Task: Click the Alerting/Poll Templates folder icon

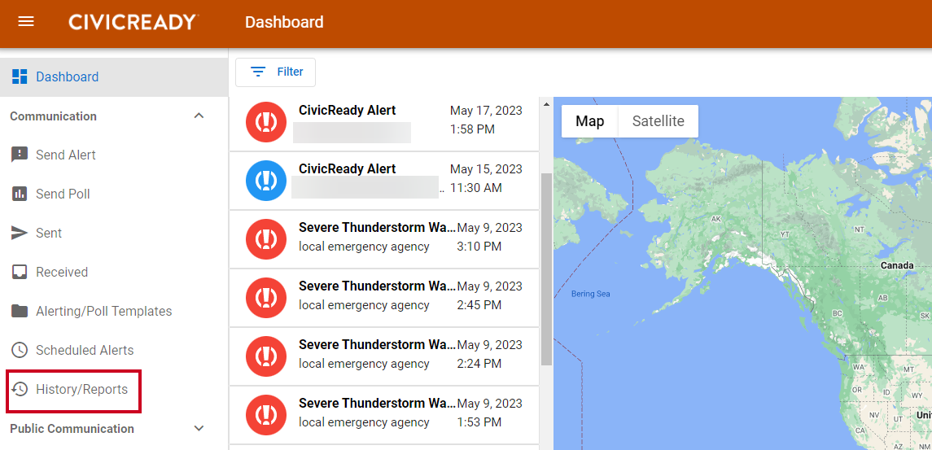Action: (20, 311)
